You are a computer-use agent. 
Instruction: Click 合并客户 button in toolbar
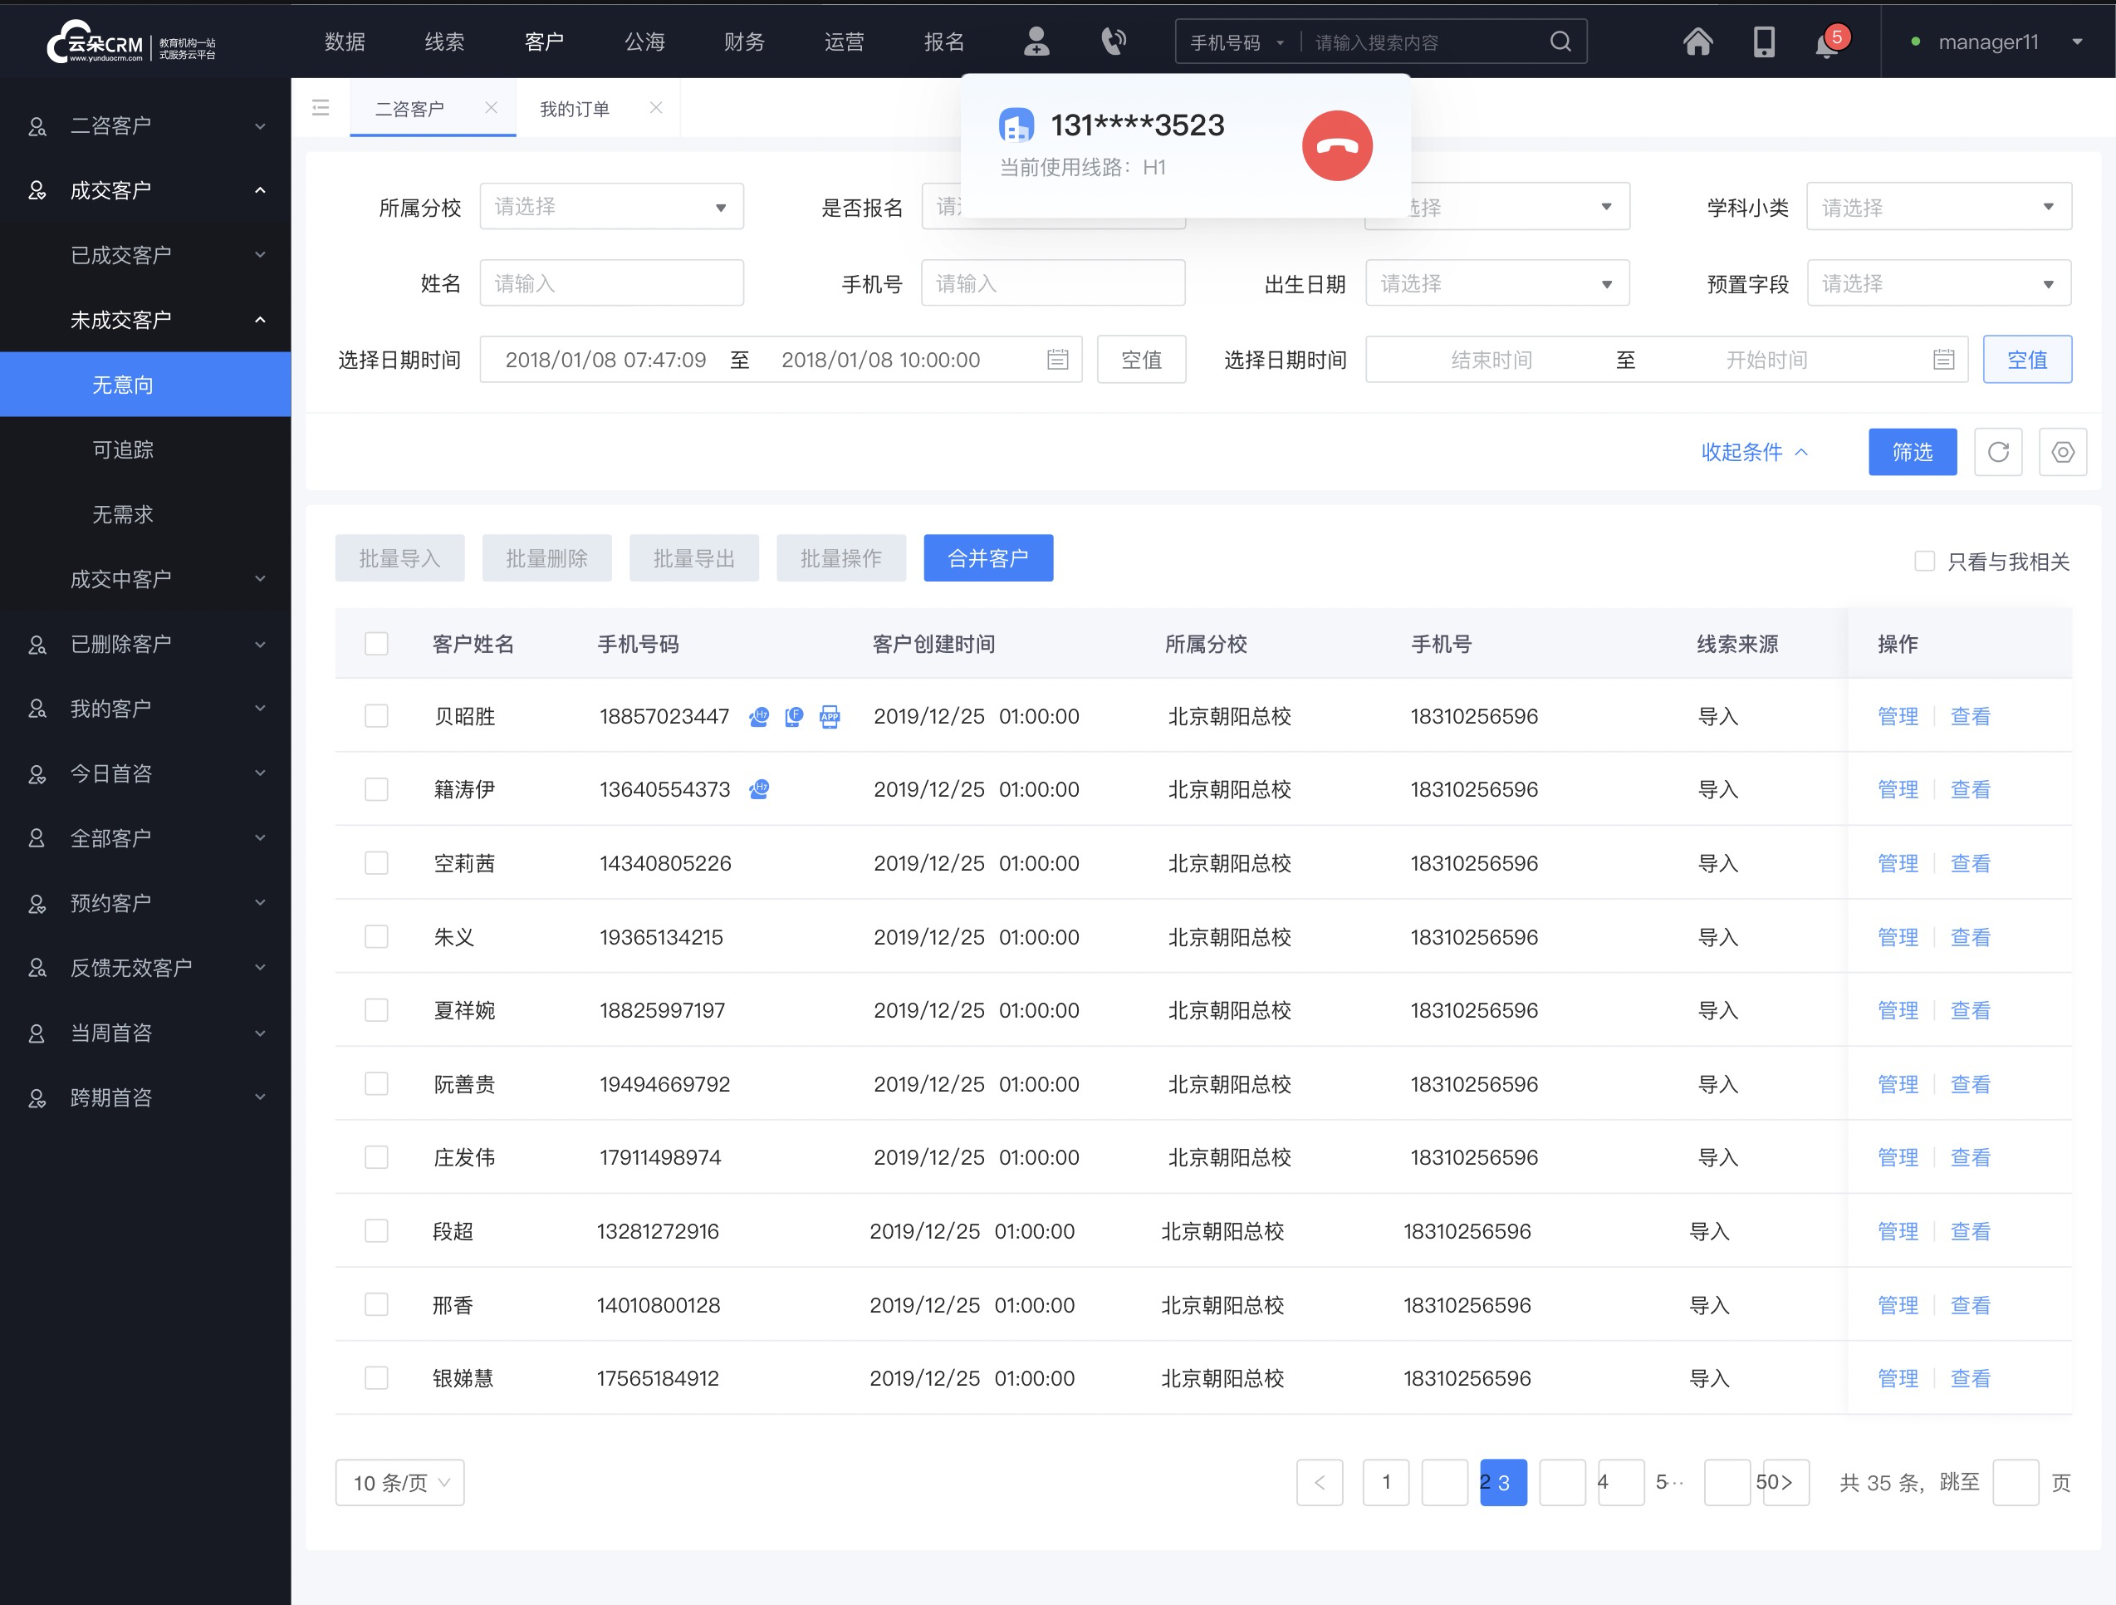point(991,557)
